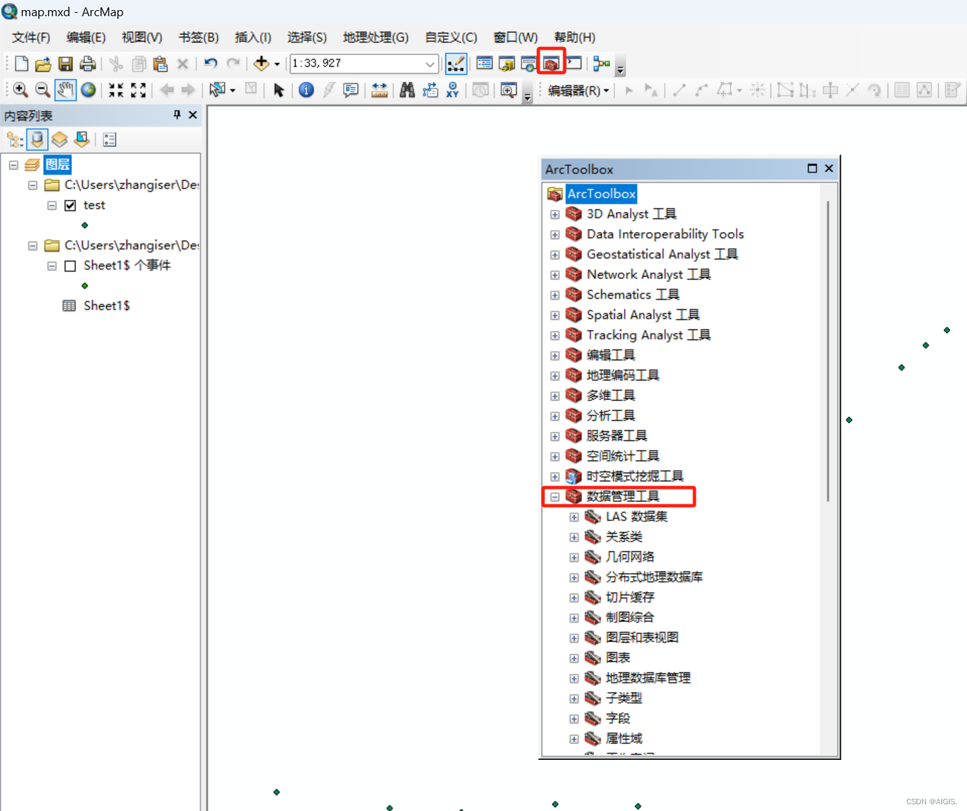
Task: Expand the 字段 toolset
Action: (574, 720)
